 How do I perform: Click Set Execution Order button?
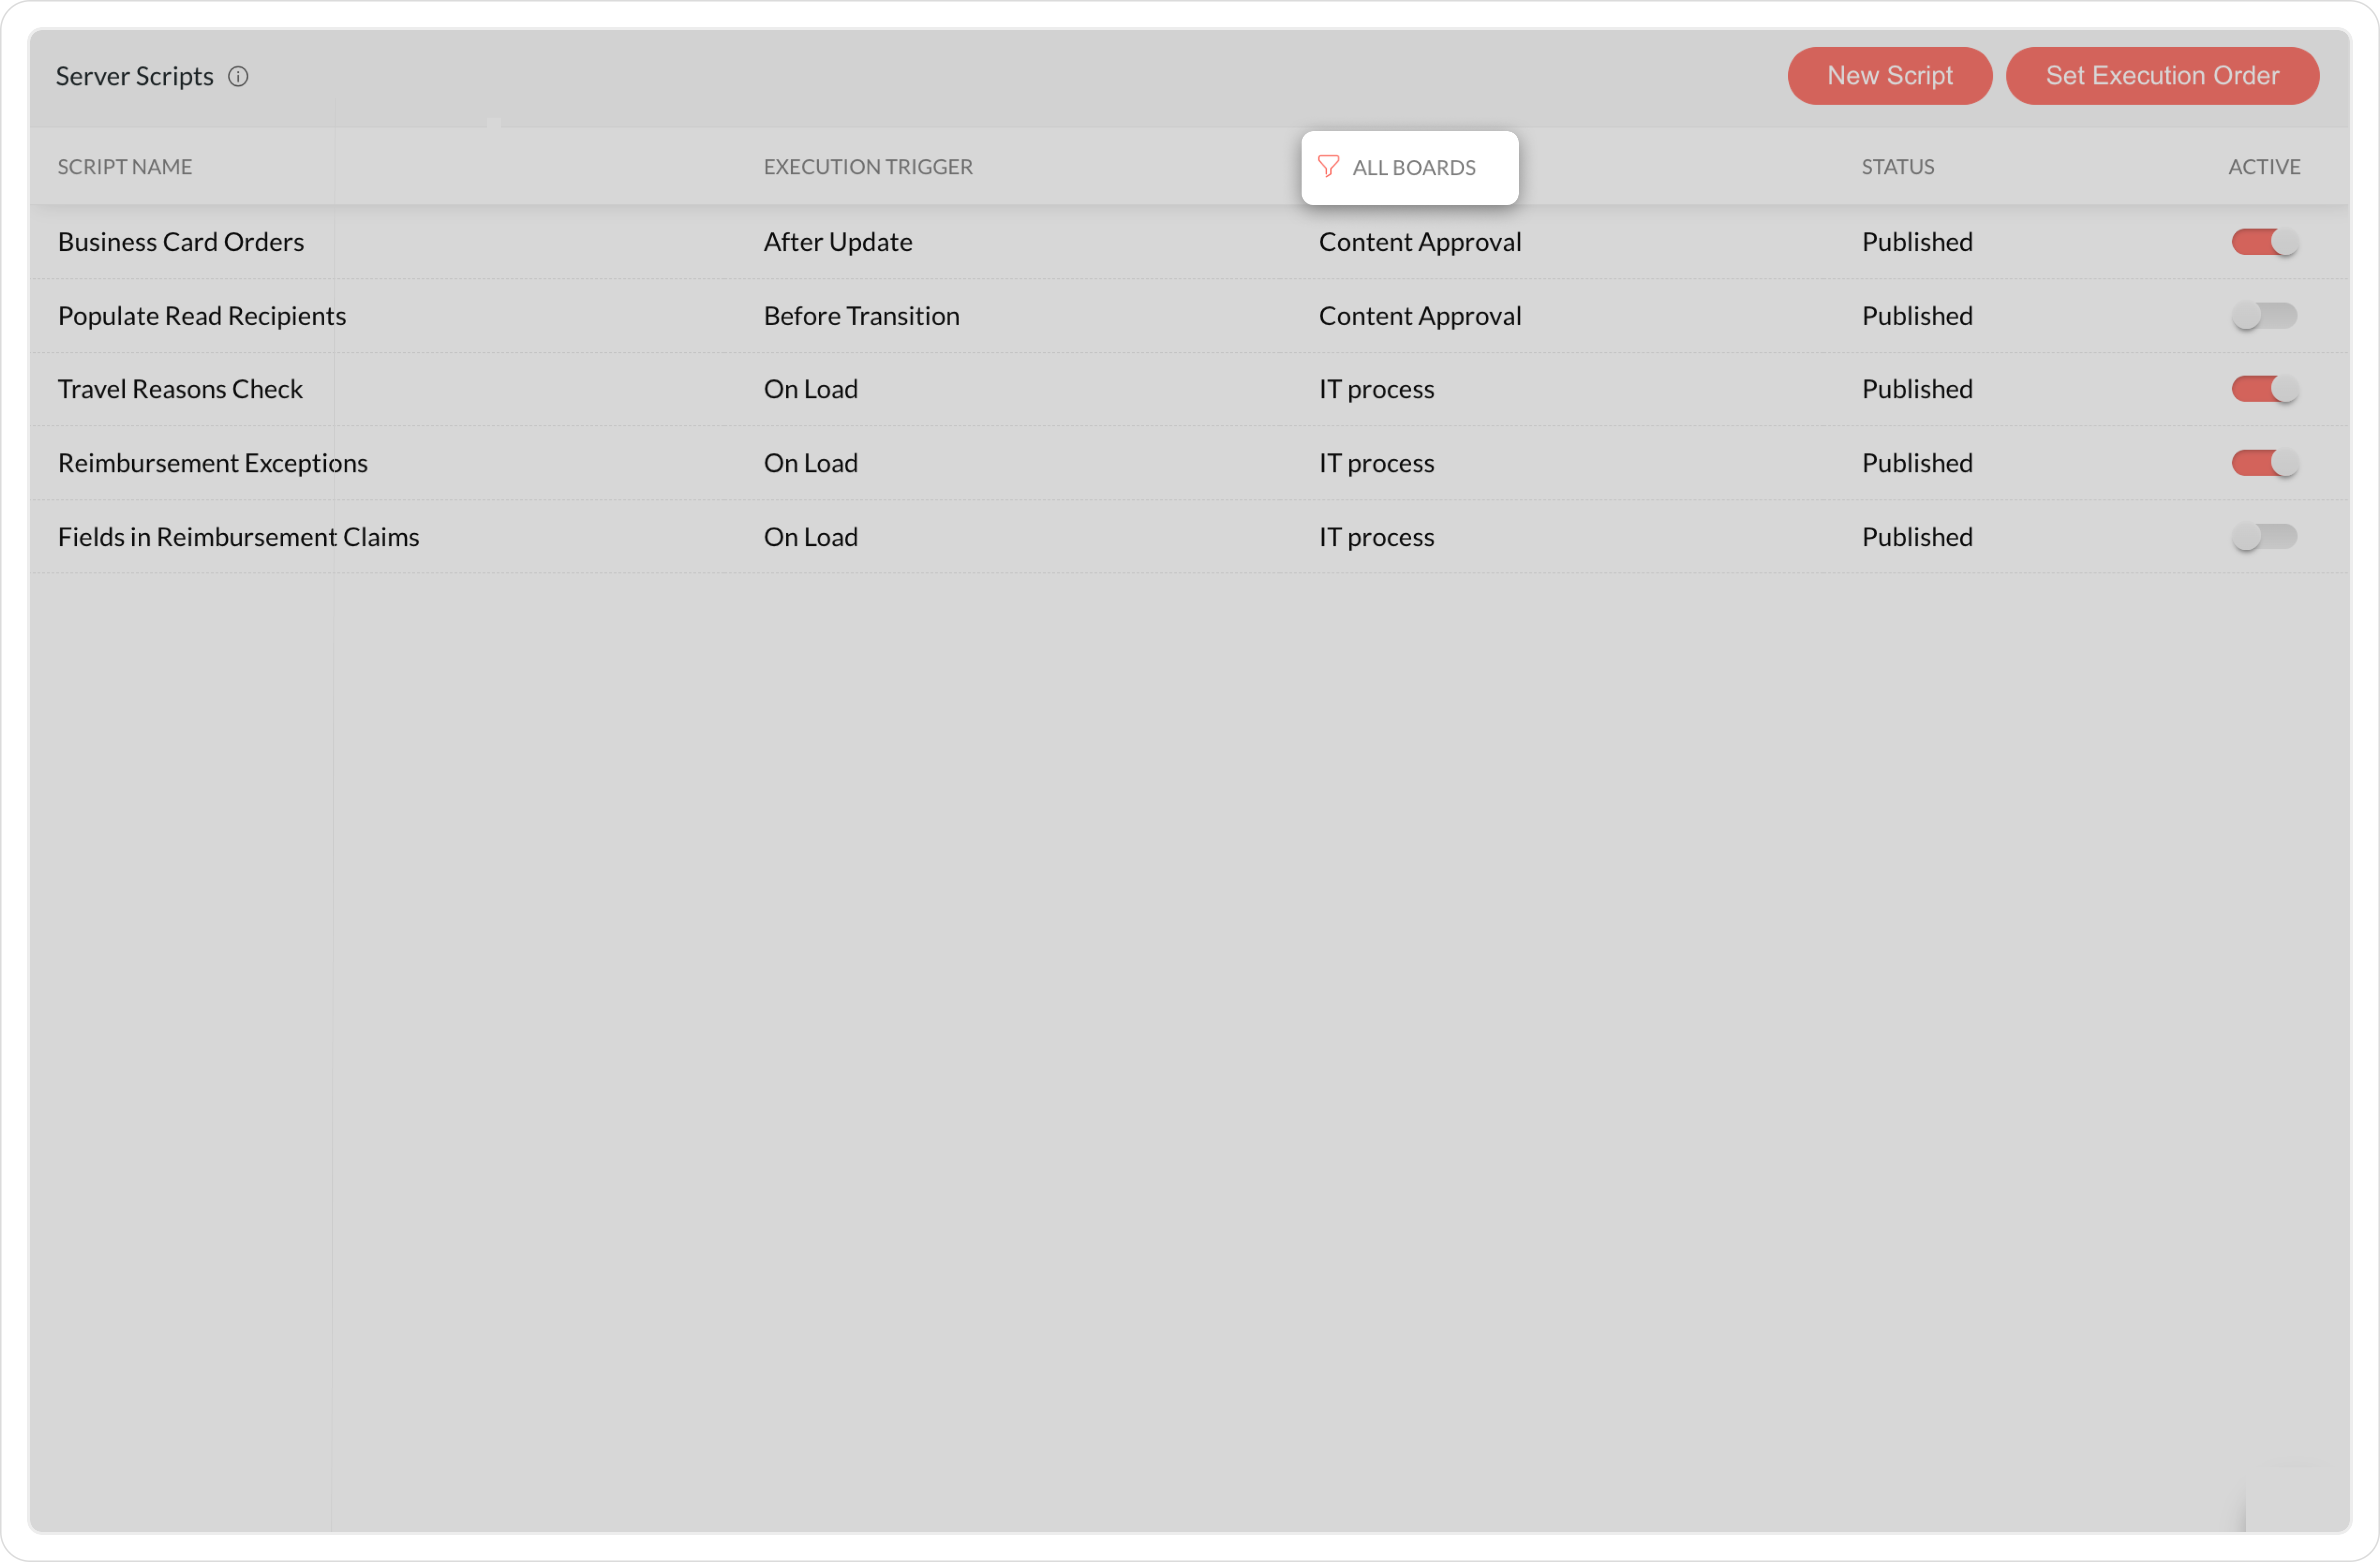pyautogui.click(x=2161, y=76)
